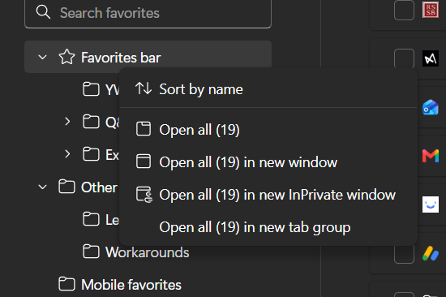Viewport: 446px width, 297px height.
Task: Click the Open all (19) tab icon
Action: pos(144,129)
